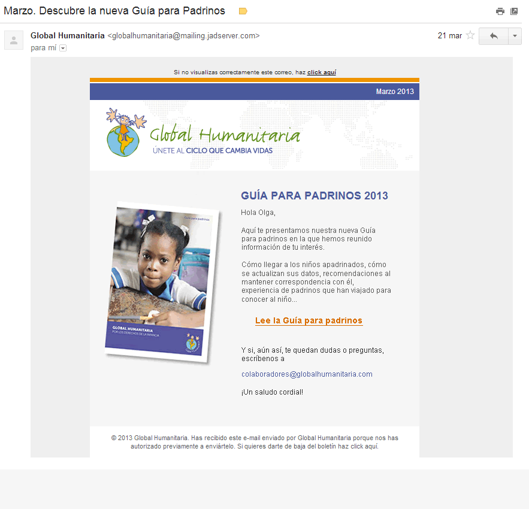The image size is (529, 509).
Task: Click 'ÚNETE AL CICLO QUE CAMBIA VIDAS' banner
Action: tap(213, 150)
